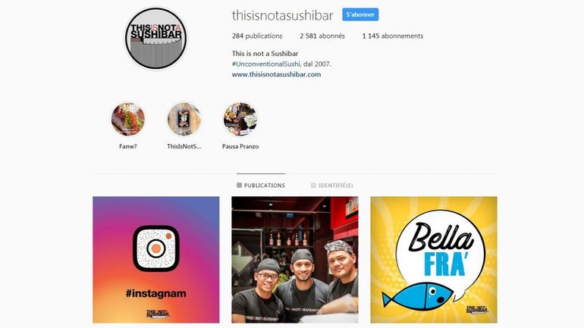Click the thisisnotasushibar username heading
Screen dimensions: 584x328
[283, 15]
